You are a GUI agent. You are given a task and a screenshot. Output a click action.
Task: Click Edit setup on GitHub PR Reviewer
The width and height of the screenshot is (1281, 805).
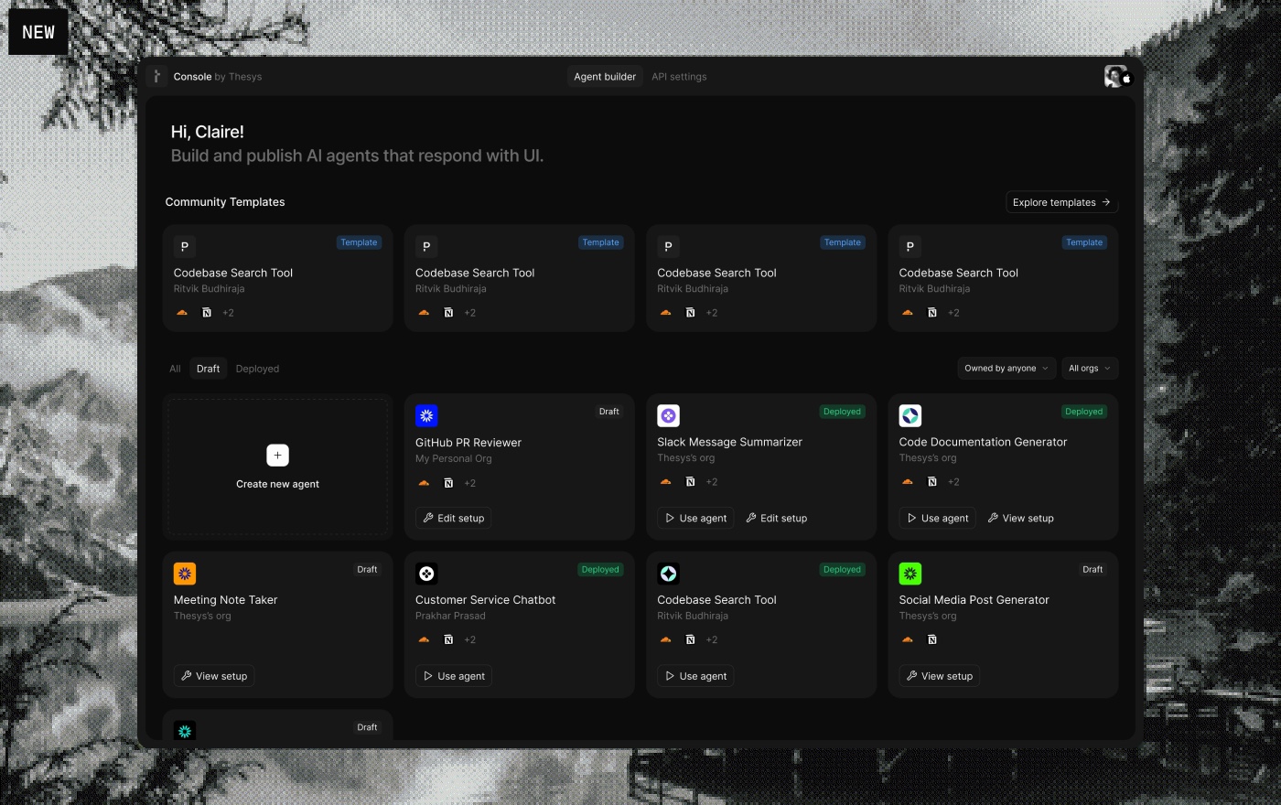point(453,518)
